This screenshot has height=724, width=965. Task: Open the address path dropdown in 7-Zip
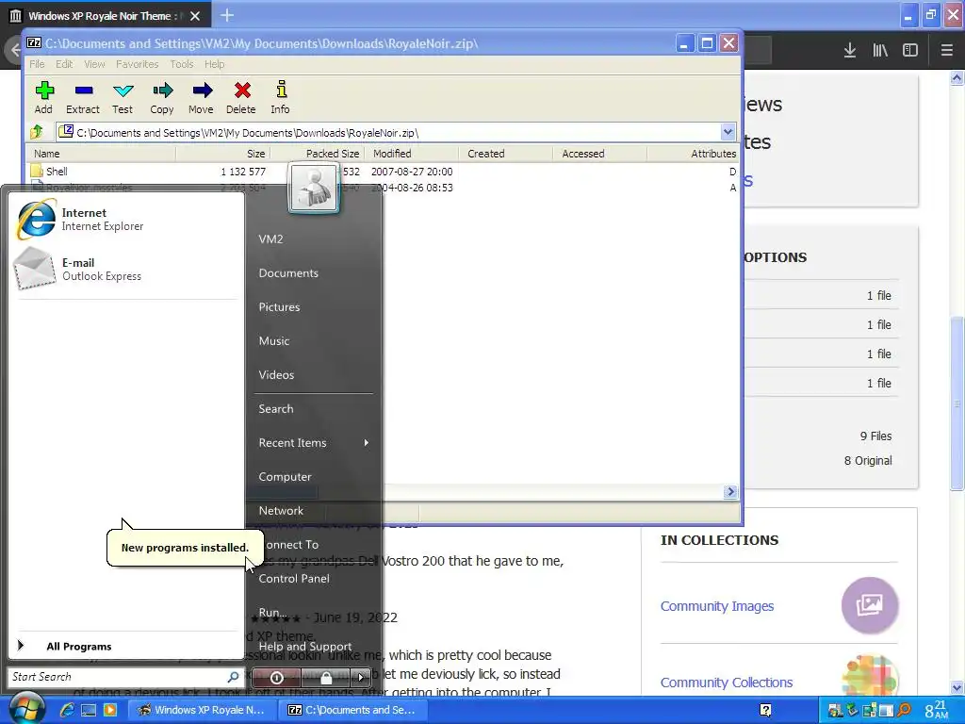click(x=728, y=132)
